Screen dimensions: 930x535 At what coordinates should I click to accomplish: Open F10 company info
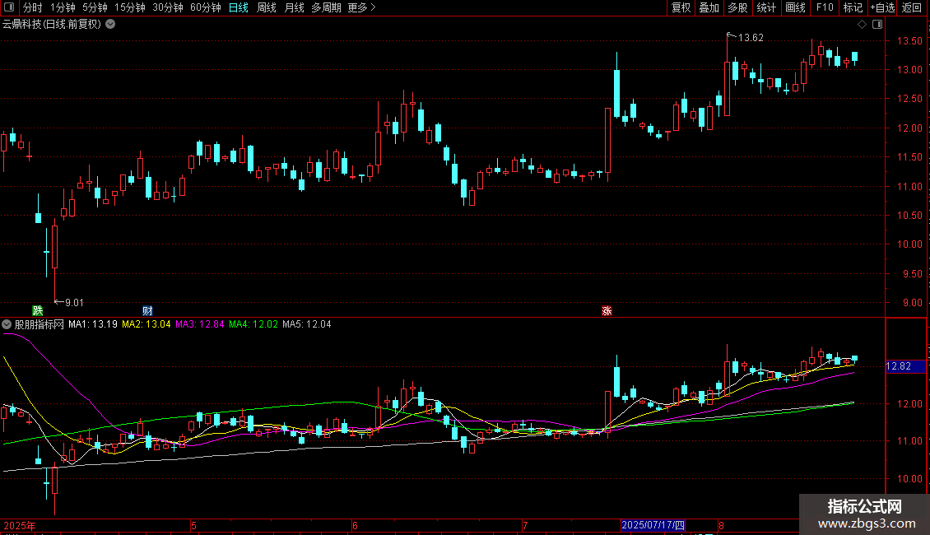tap(825, 7)
